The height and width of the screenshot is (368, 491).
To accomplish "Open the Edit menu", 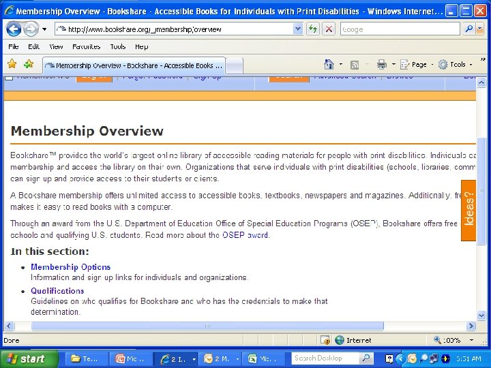I will coord(33,46).
